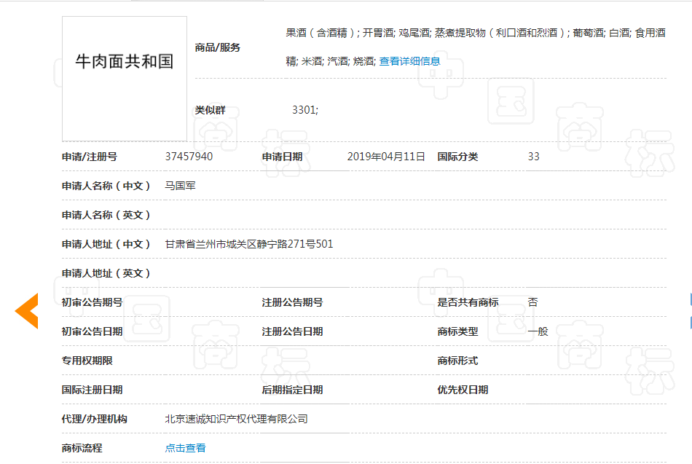Click the upper blue tab on right edge

[688, 299]
